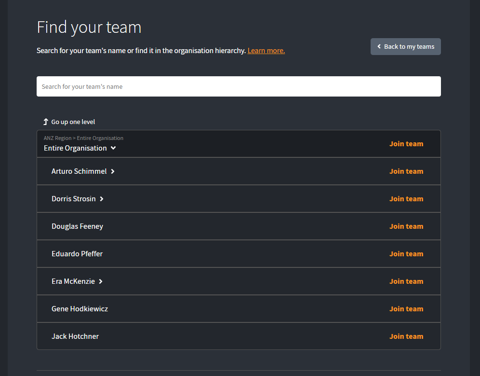This screenshot has height=376, width=480.
Task: Open the Learn more link
Action: [x=266, y=51]
